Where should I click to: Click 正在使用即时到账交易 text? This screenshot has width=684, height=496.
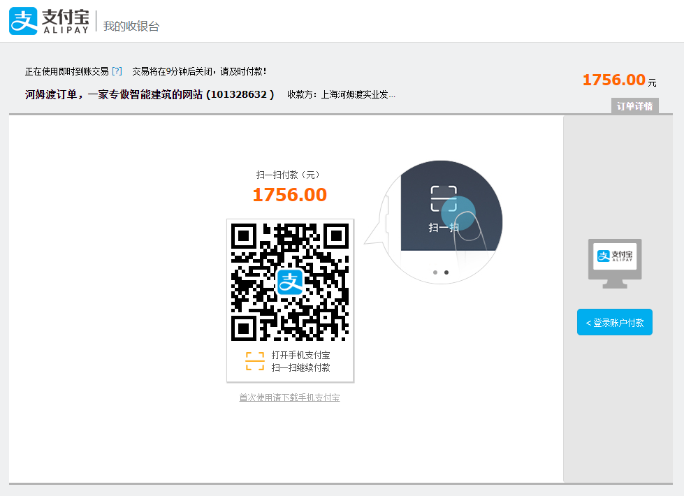click(67, 71)
